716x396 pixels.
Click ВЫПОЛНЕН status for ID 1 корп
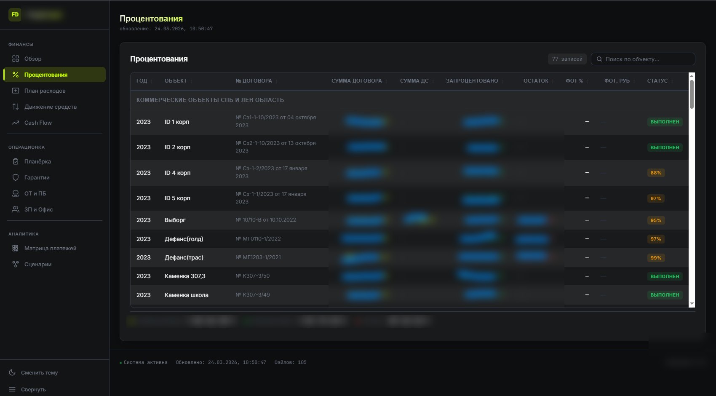(665, 122)
